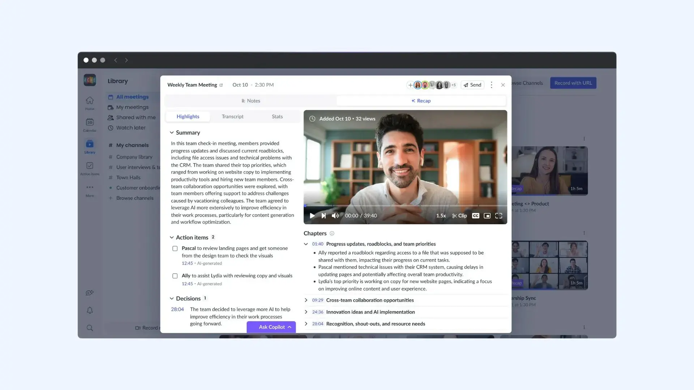This screenshot has width=694, height=390.
Task: Open Watch later in Library list
Action: click(x=127, y=128)
